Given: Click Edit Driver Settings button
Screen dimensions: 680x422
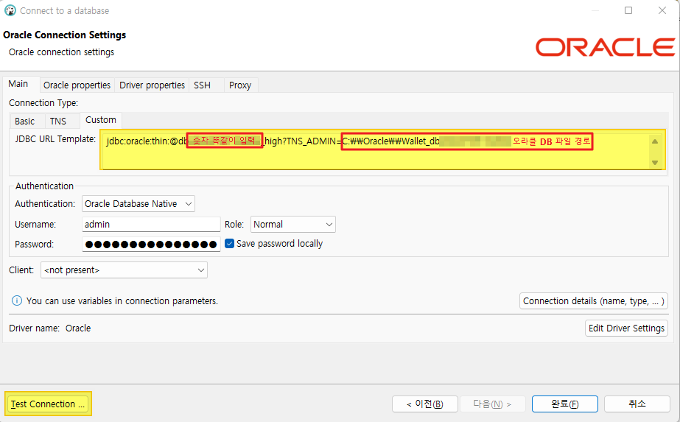Looking at the screenshot, I should [x=626, y=328].
